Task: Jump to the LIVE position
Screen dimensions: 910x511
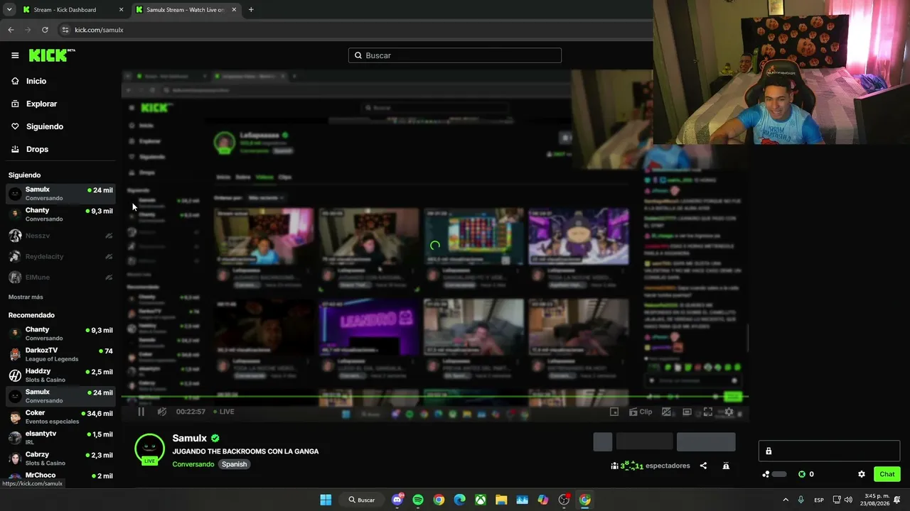Action: click(223, 412)
